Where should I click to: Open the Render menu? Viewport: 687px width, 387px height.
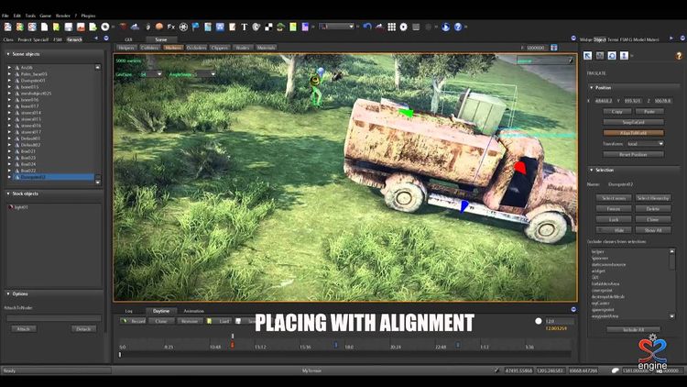(62, 16)
